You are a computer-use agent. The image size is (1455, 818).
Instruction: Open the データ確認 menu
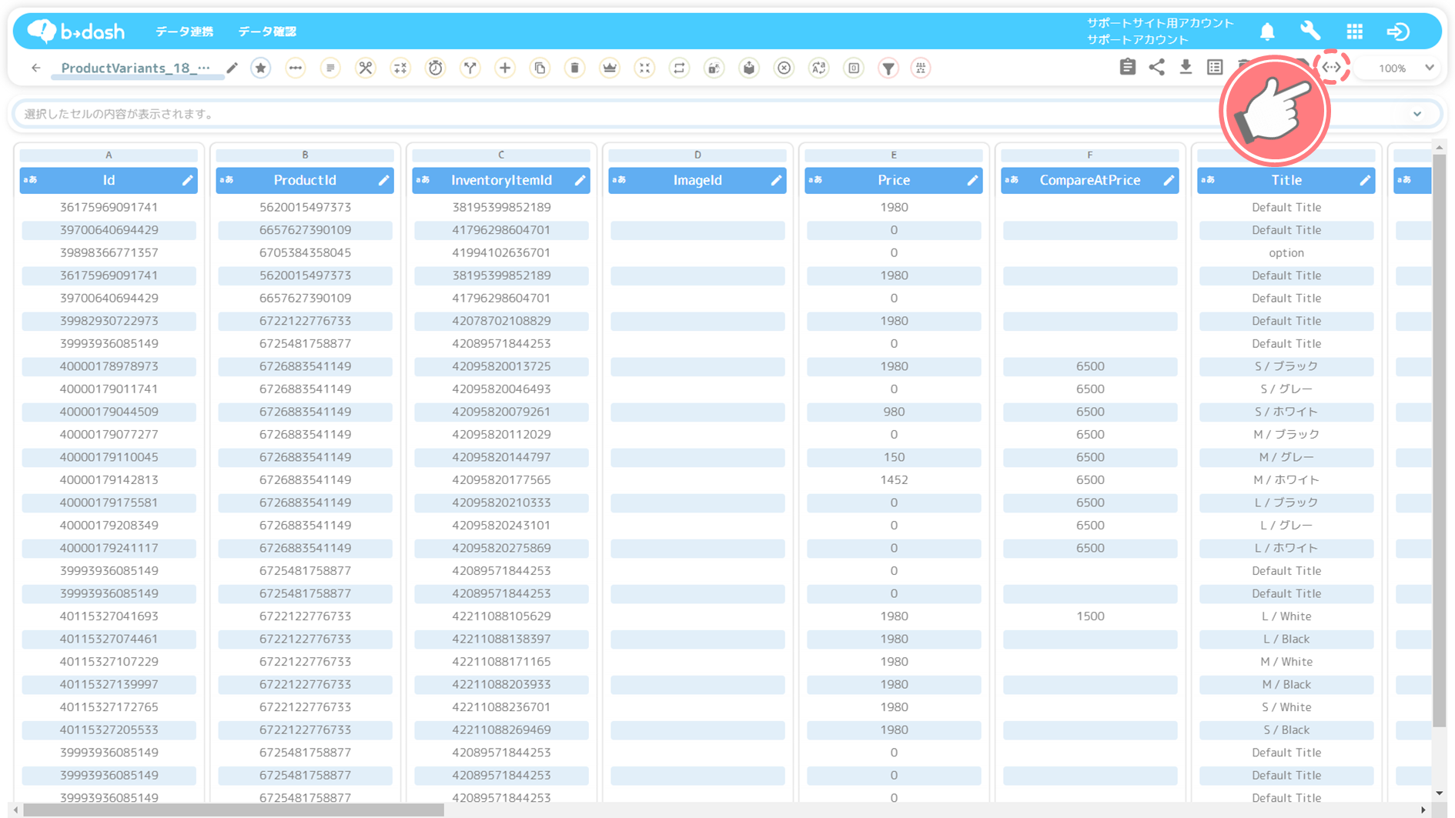267,32
